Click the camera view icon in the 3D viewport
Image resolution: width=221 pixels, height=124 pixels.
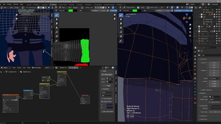(x=190, y=32)
